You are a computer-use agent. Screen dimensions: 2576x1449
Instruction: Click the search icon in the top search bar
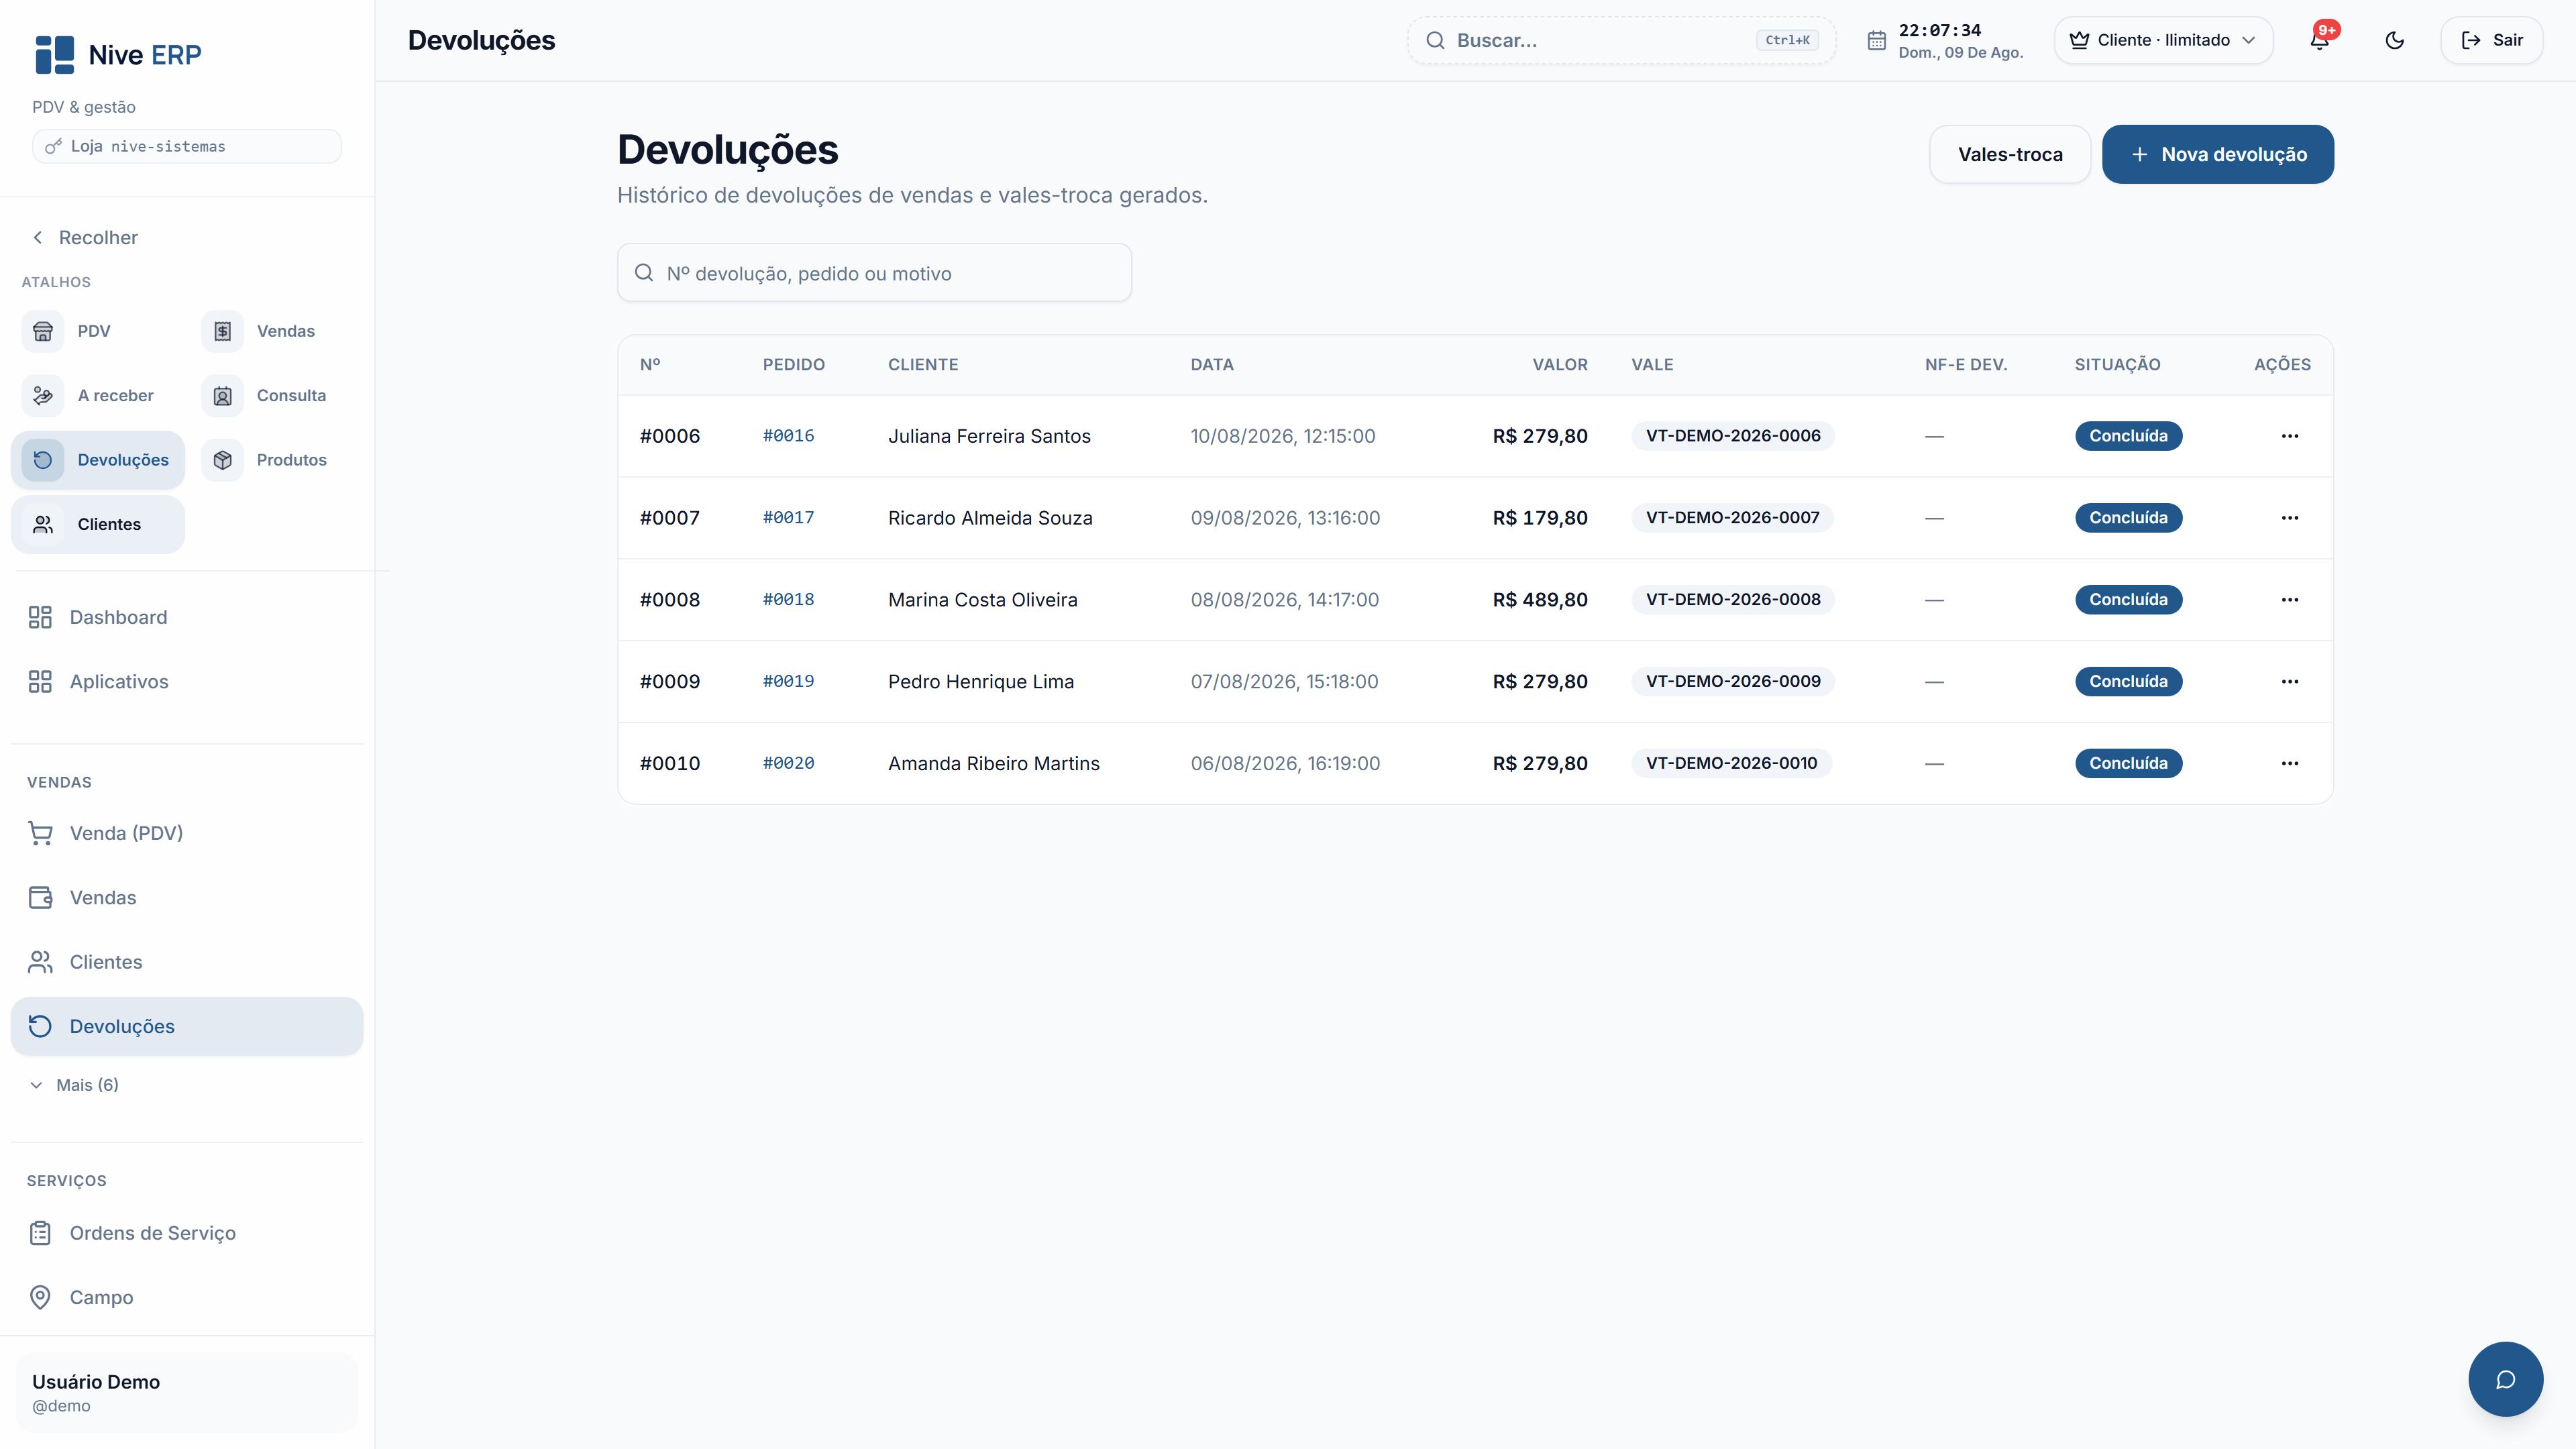[1435, 40]
